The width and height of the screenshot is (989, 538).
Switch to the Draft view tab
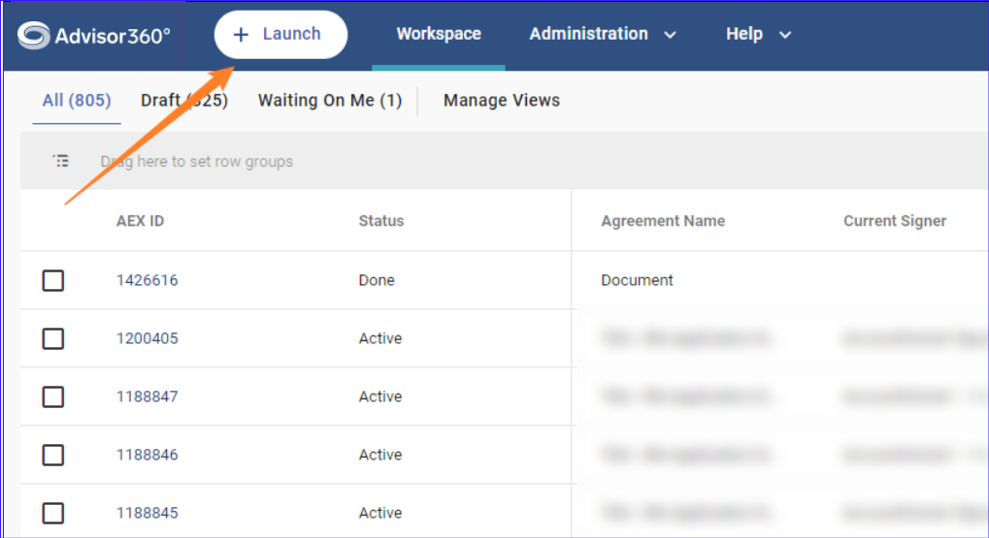click(x=184, y=100)
